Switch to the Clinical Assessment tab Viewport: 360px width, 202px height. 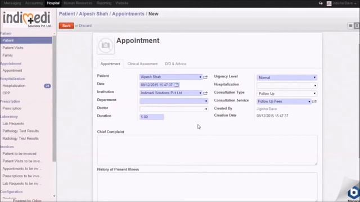tap(142, 64)
